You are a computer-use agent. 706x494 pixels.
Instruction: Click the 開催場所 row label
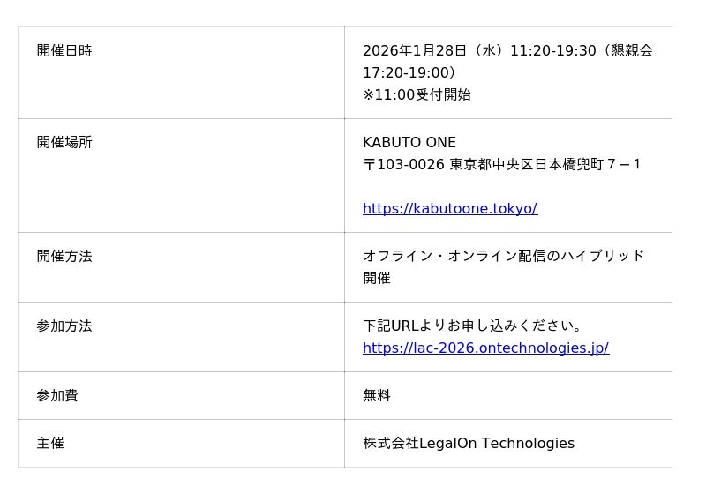64,143
